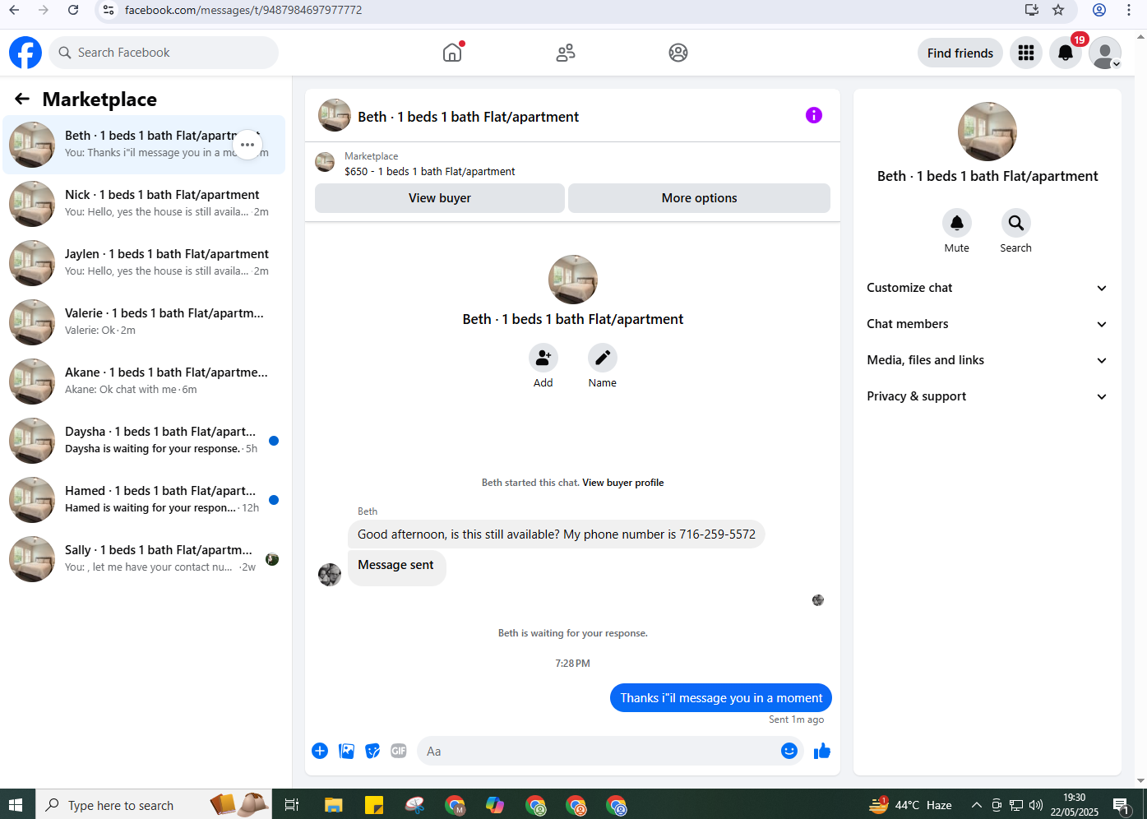Launch File Explorer from the taskbar
The image size is (1147, 819).
coord(333,805)
